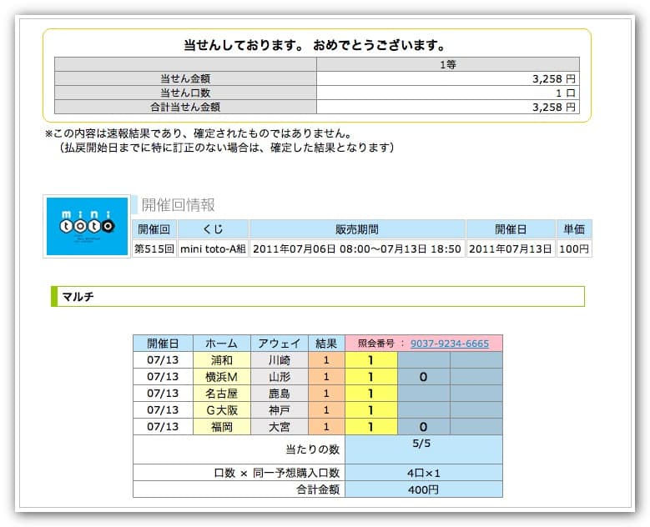Click the 開催回情報 heading text
Image resolution: width=650 pixels, height=527 pixels.
pyautogui.click(x=178, y=205)
